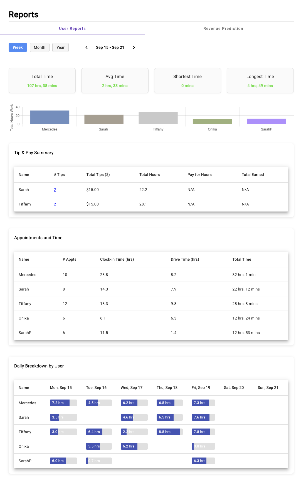Click the Sat, Sep 20 column header

pyautogui.click(x=234, y=388)
